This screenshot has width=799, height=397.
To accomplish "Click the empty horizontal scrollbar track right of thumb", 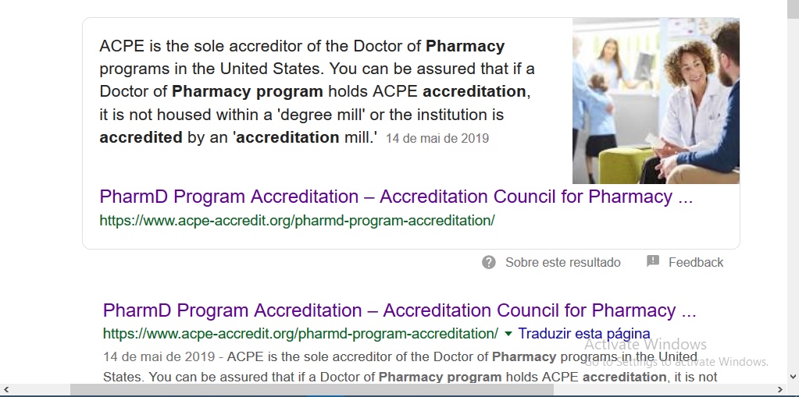I will [664, 389].
